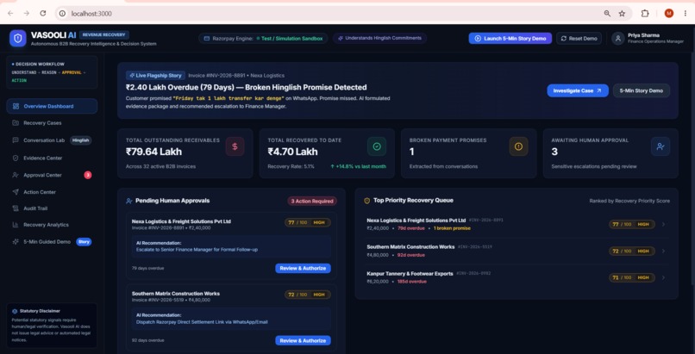Click the Vasooli AI shield logo
Viewport: 695px width, 354px height.
point(18,39)
